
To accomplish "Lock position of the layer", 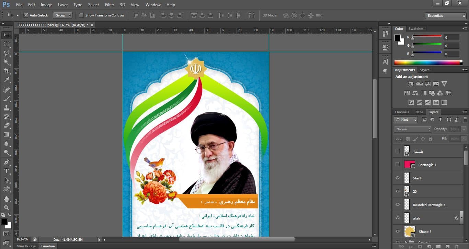I will tap(423, 139).
